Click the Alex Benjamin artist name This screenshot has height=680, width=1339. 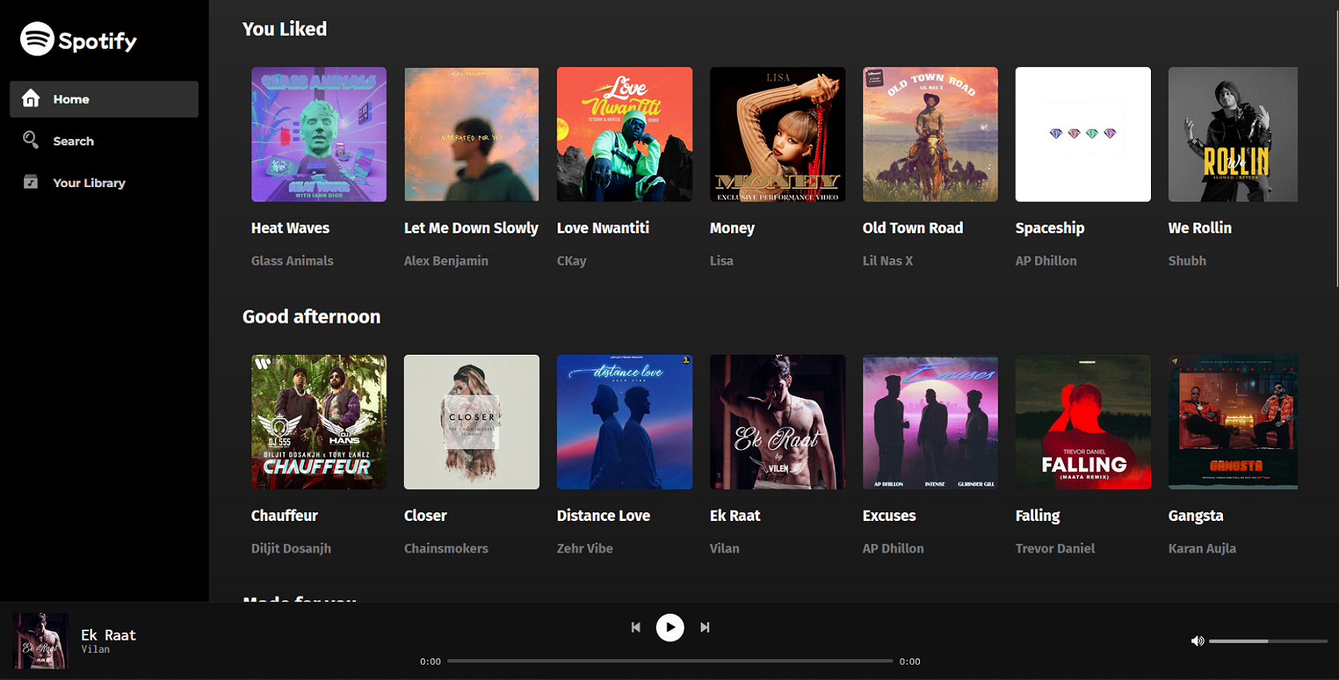(x=446, y=260)
